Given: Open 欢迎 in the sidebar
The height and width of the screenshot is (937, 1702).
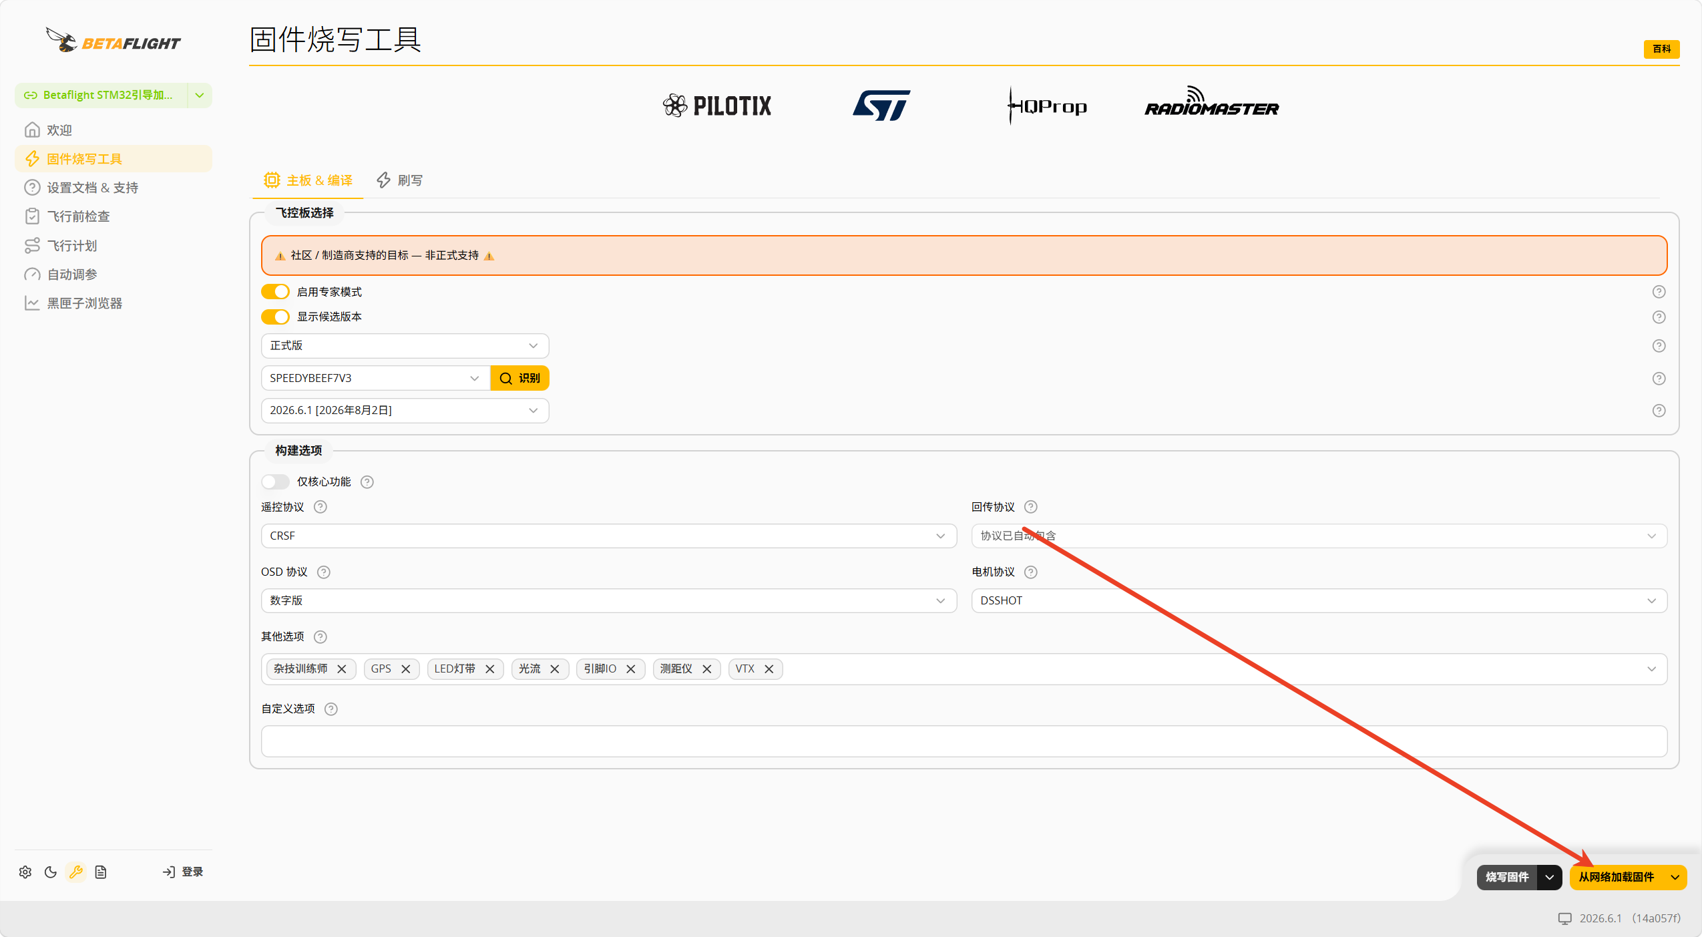Looking at the screenshot, I should pos(114,130).
